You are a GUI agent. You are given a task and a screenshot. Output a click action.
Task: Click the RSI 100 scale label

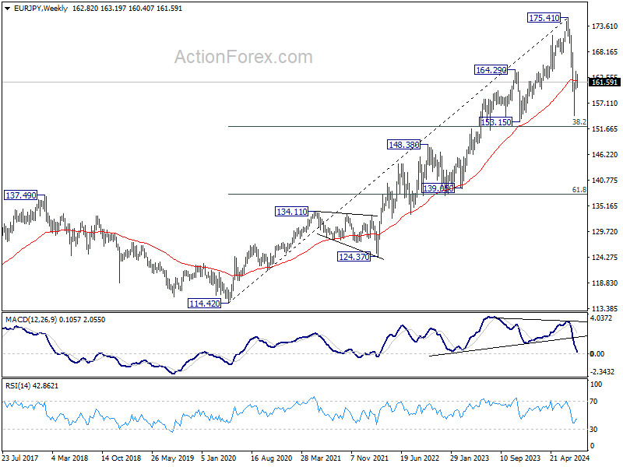coord(596,384)
